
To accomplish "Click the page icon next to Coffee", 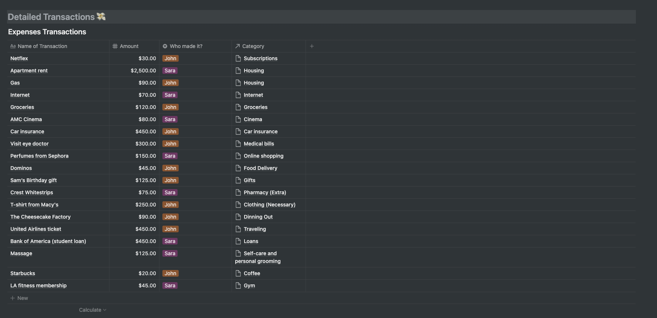I will pos(238,273).
